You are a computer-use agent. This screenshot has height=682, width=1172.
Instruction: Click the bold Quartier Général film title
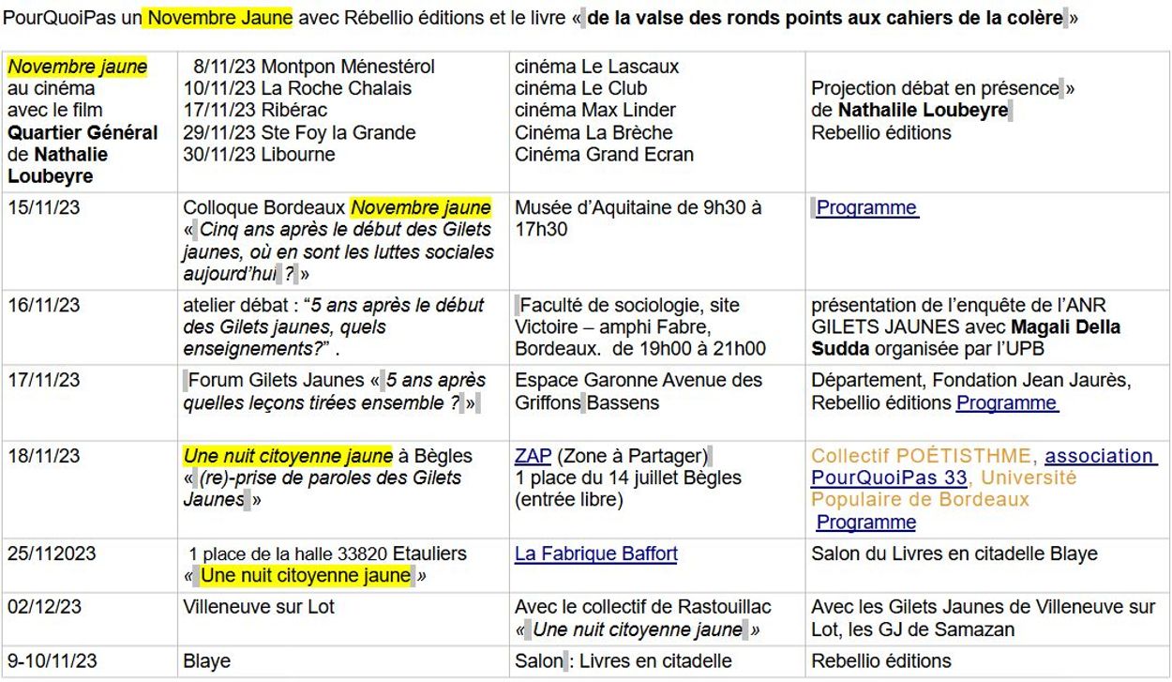[x=83, y=132]
